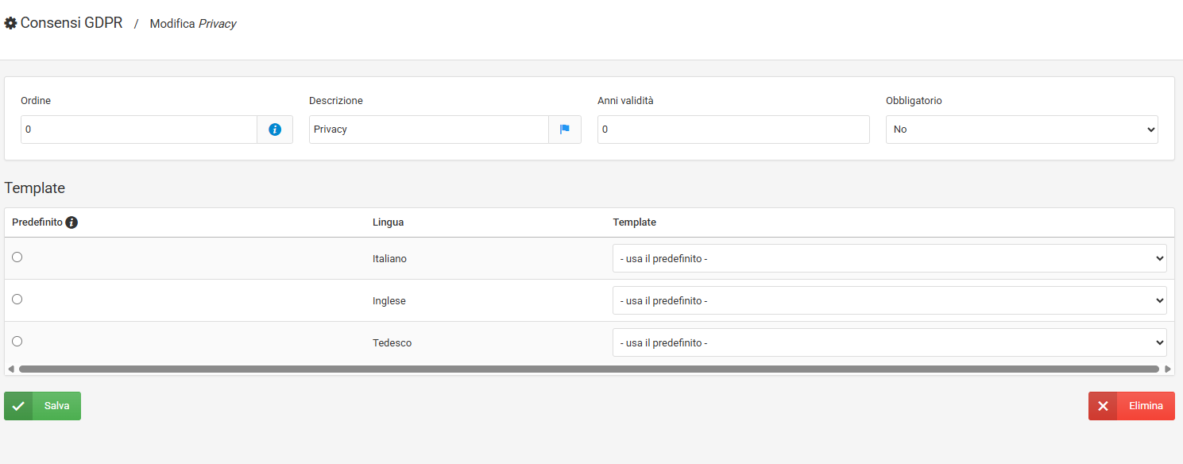Select the Inglese default radio button
The width and height of the screenshot is (1183, 464).
point(17,299)
